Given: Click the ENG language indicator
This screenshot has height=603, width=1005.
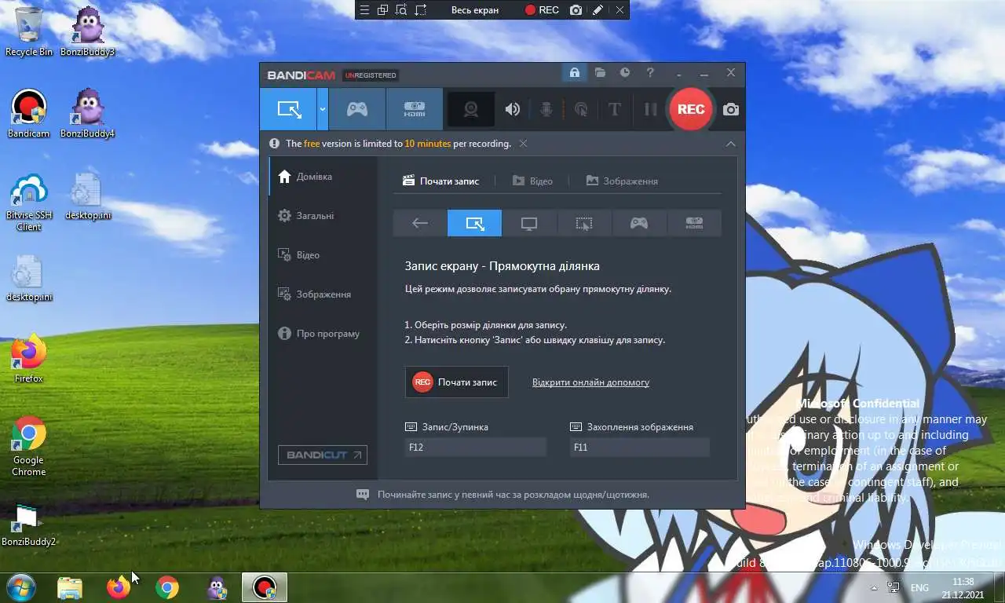Looking at the screenshot, I should pyautogui.click(x=919, y=588).
